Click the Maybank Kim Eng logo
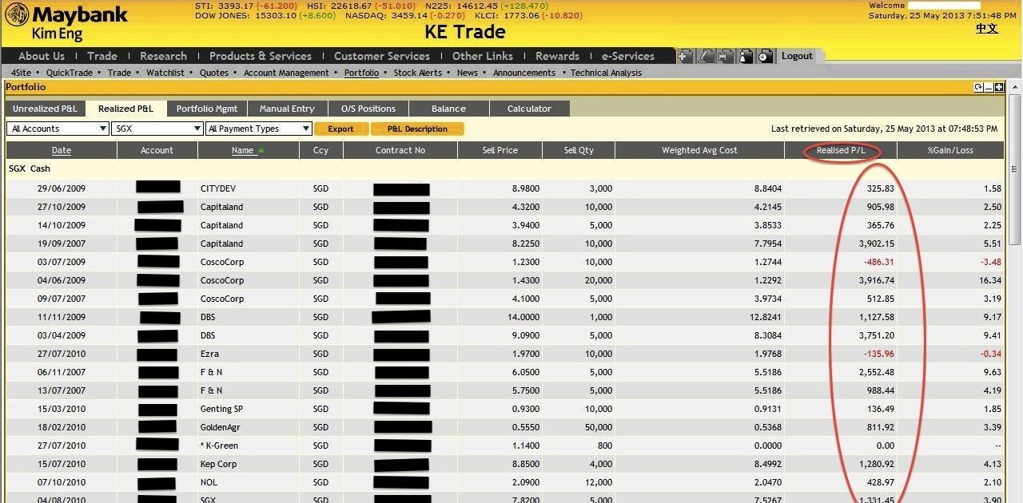1023x503 pixels. (66, 22)
